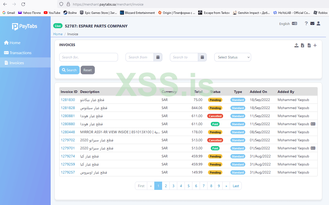The width and height of the screenshot is (329, 205).
Task: Open calendar picker for Search from date
Action: [158, 57]
